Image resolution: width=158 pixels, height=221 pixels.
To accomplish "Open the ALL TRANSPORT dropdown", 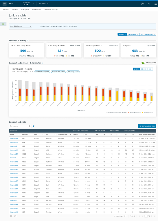I will (x=148, y=34).
